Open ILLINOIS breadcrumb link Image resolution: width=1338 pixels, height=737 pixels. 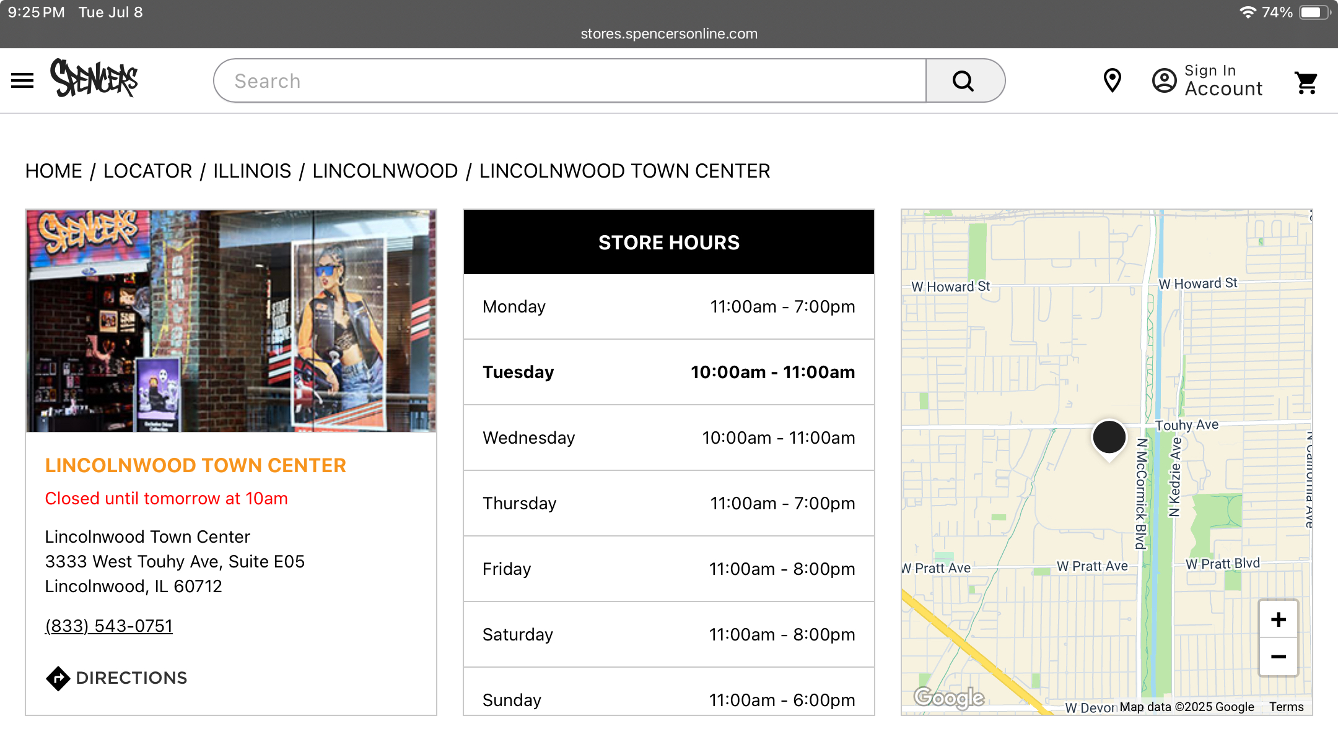[x=252, y=171]
